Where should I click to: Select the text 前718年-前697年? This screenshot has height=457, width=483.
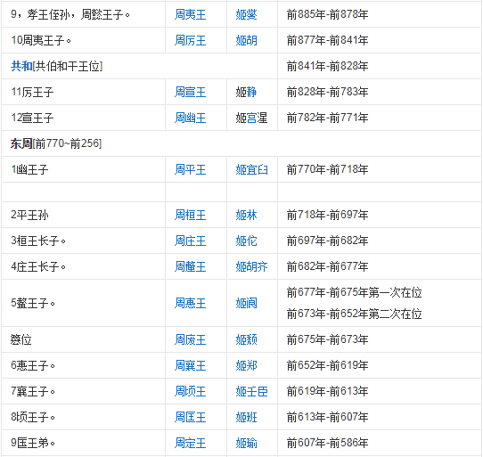[327, 215]
